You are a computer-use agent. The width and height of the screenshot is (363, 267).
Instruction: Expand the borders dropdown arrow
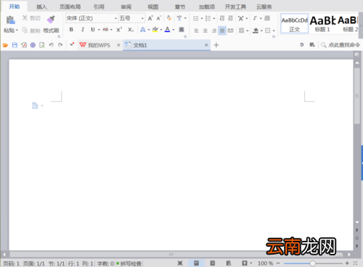click(x=274, y=31)
